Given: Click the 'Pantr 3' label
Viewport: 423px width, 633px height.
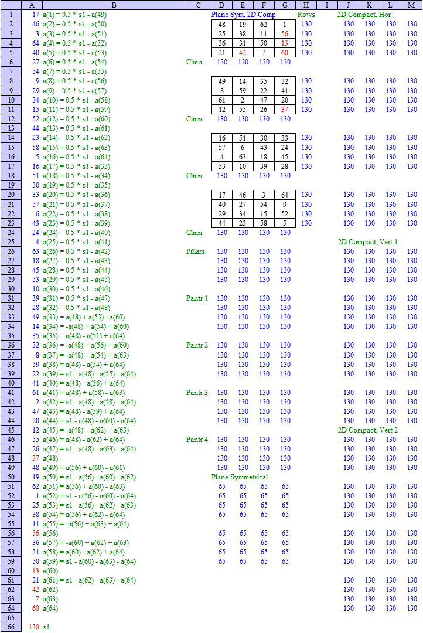Looking at the screenshot, I should coord(197,392).
